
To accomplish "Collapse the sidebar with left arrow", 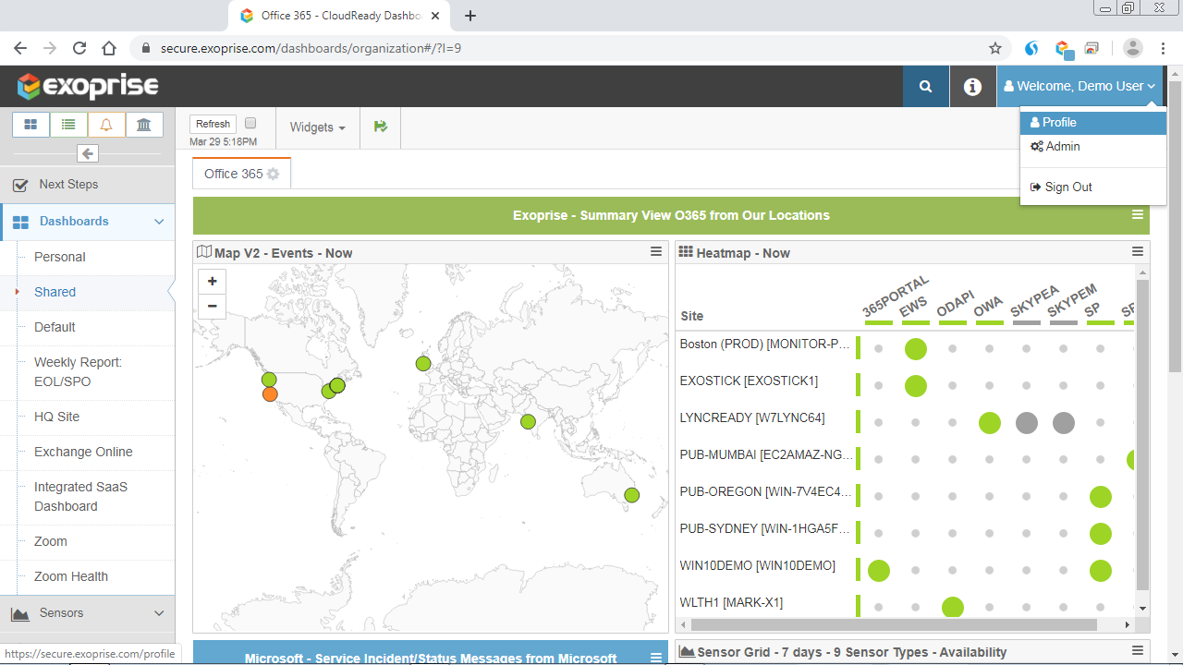I will 88,153.
